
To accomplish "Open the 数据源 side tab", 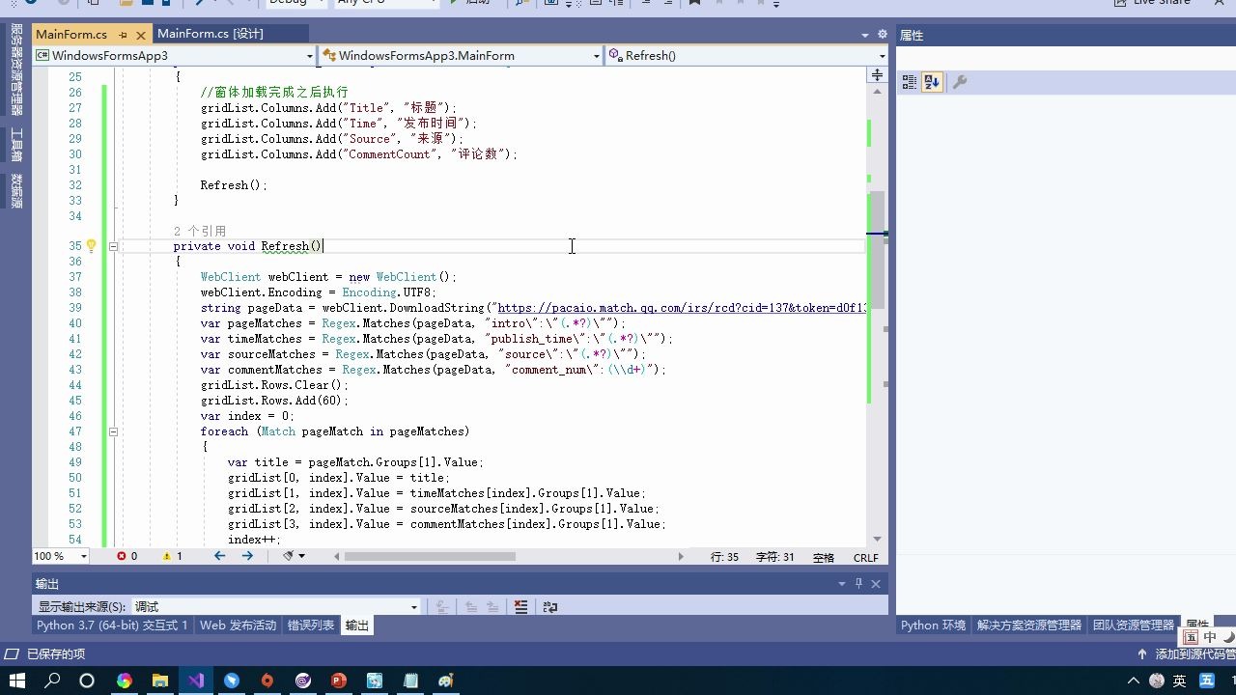I will (x=16, y=190).
